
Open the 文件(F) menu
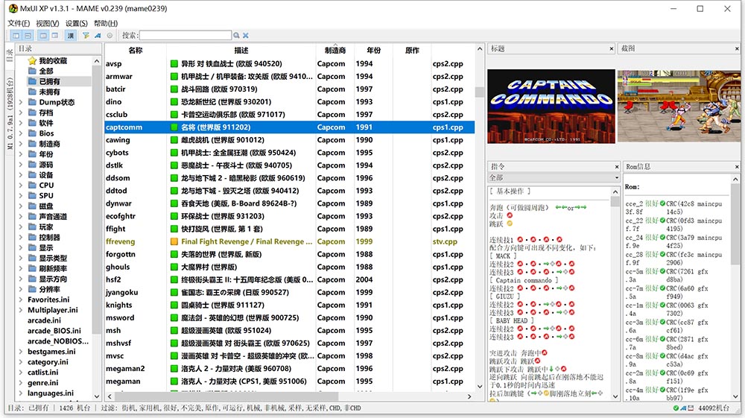19,23
